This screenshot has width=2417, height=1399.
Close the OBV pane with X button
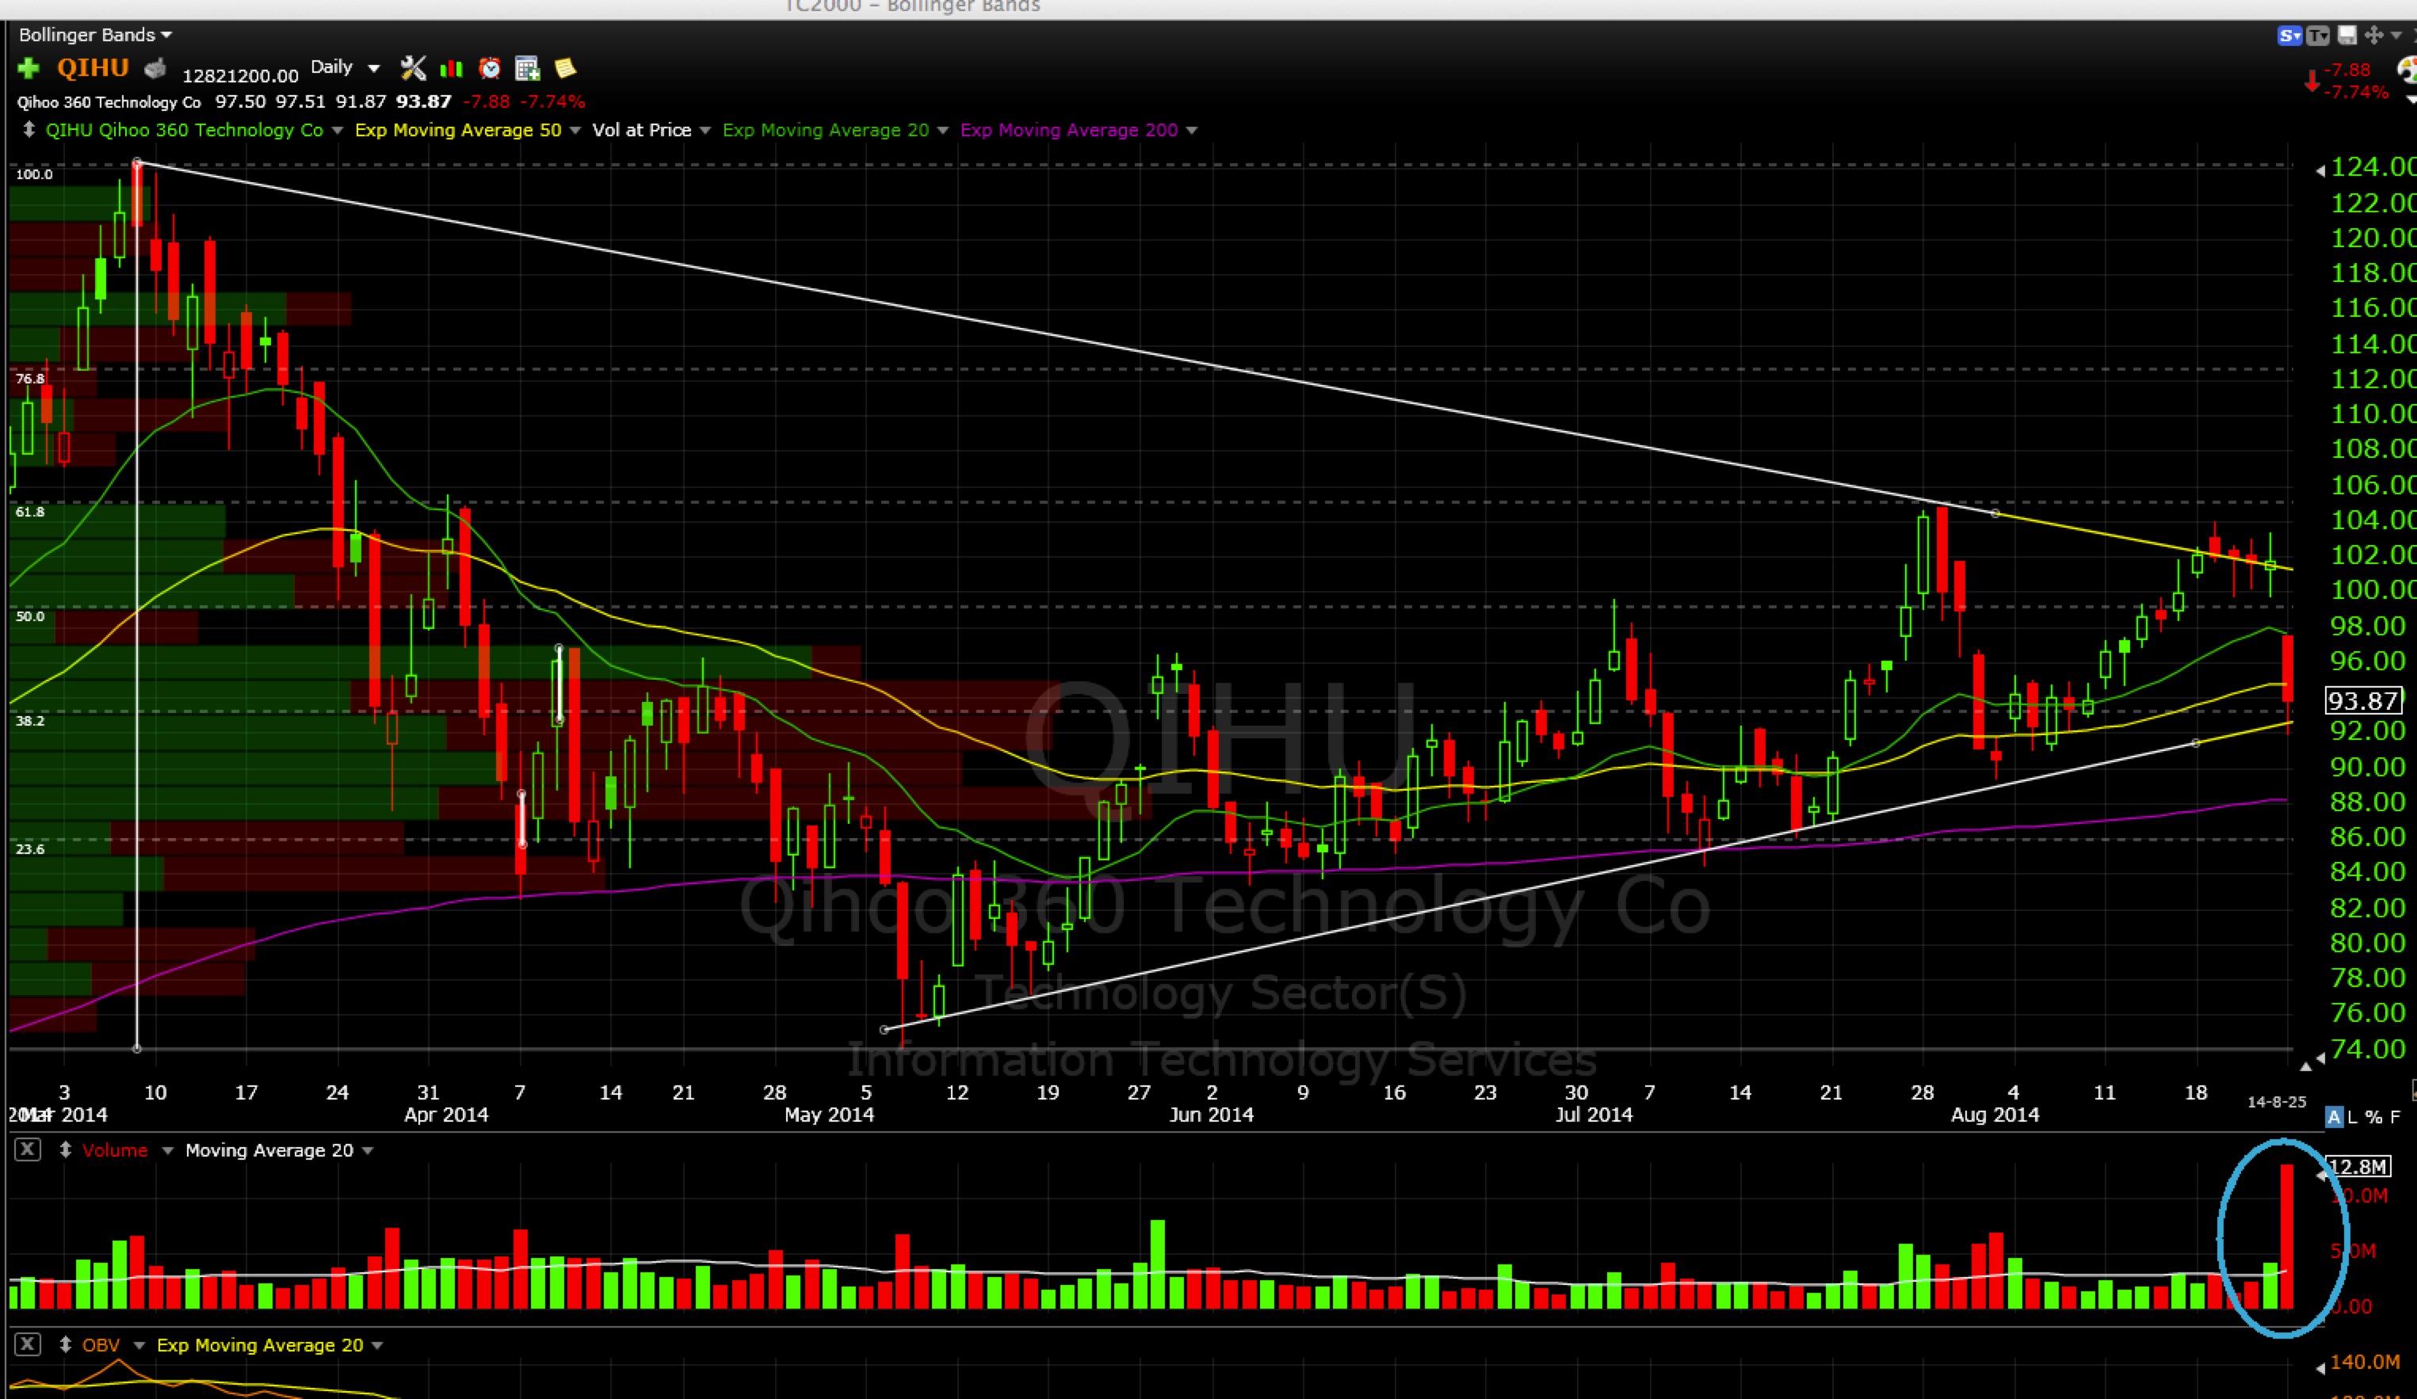(28, 1344)
